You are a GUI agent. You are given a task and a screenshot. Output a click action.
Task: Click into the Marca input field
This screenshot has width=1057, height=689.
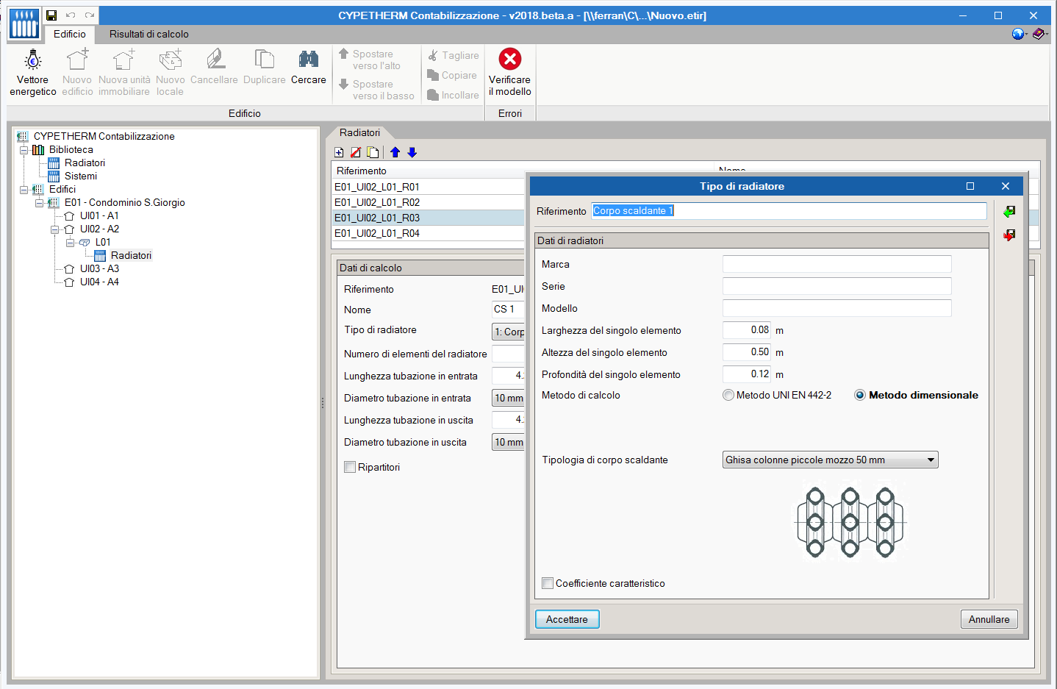836,264
